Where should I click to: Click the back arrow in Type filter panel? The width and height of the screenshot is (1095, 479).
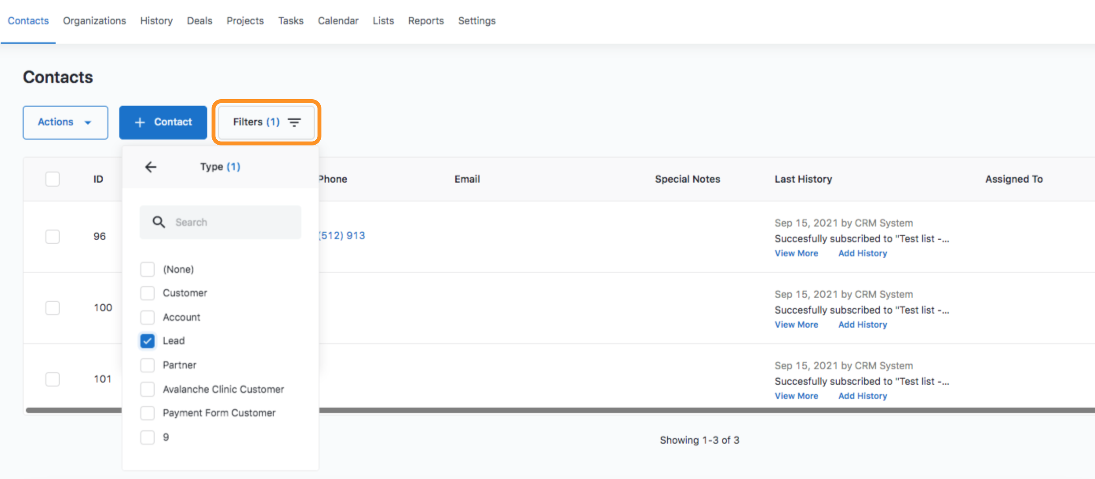coord(150,167)
